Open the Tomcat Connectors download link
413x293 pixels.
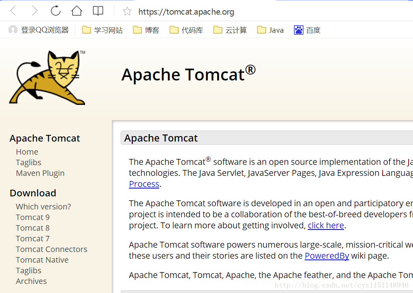(x=52, y=249)
